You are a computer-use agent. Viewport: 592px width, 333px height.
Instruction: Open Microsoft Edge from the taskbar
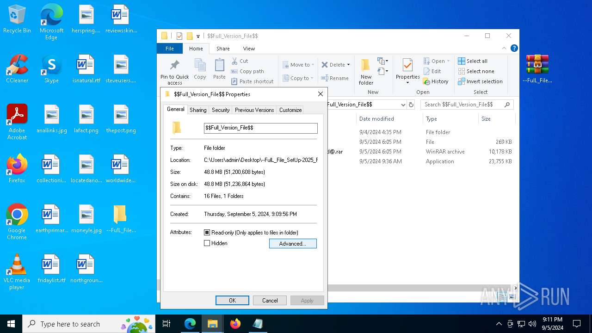(190, 324)
